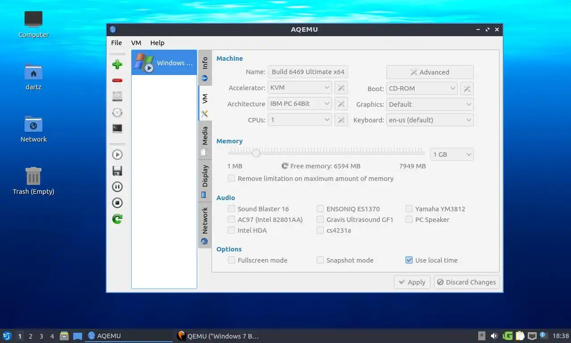The height and width of the screenshot is (343, 571).
Task: Open the Computer desktop icon
Action: tap(33, 25)
